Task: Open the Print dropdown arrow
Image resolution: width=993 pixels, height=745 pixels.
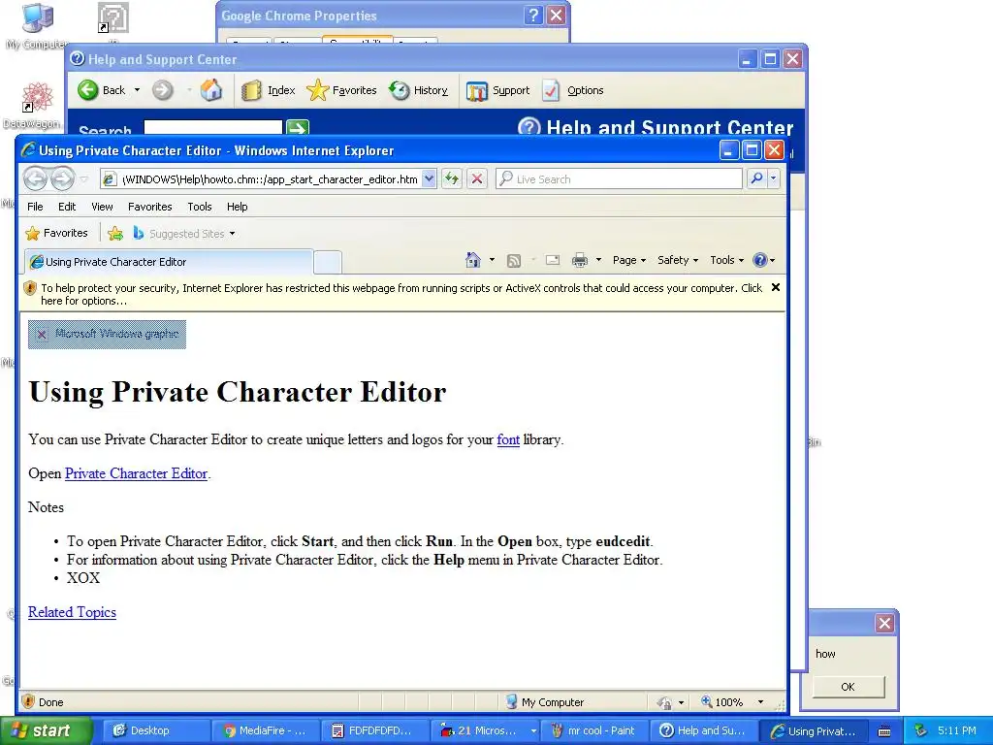Action: pos(598,260)
